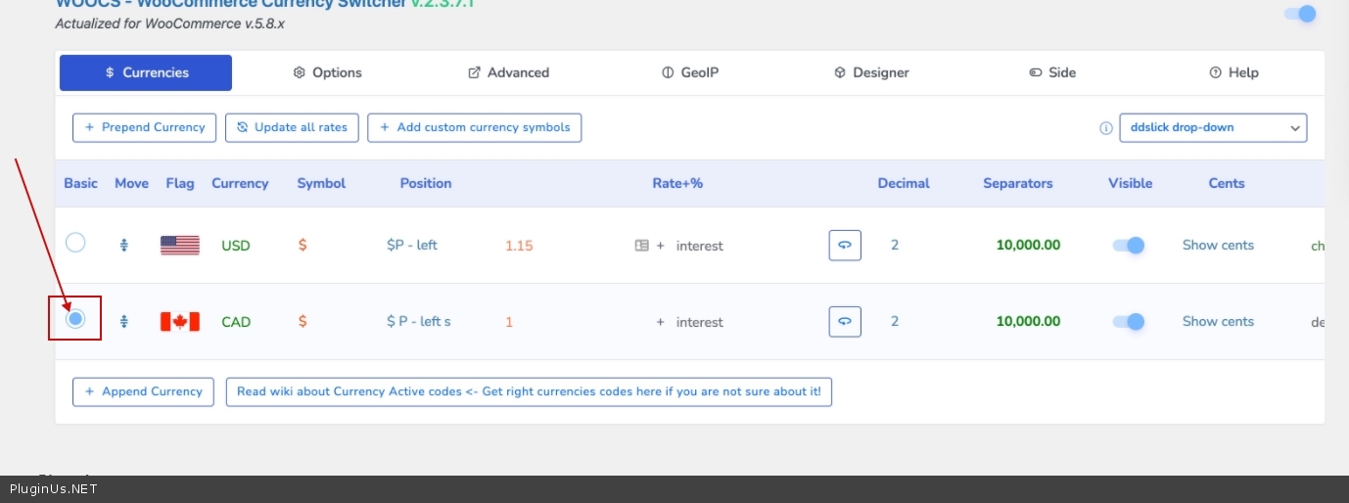This screenshot has height=503, width=1349.
Task: Open the ddslick drop-down selector
Action: [1213, 128]
